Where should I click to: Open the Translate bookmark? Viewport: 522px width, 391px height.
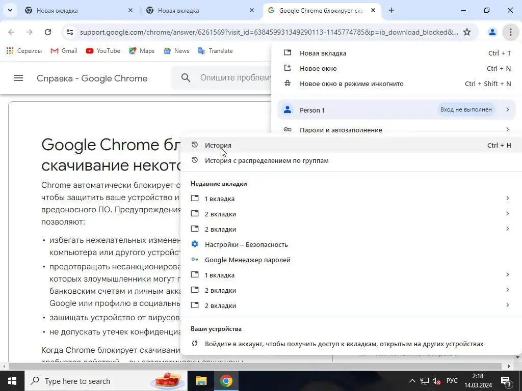pos(216,51)
